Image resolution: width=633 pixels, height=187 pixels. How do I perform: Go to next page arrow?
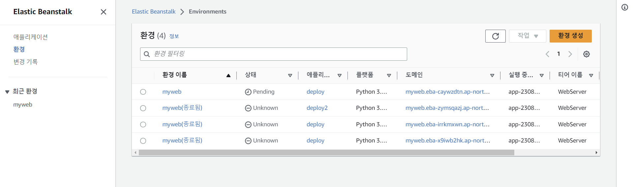coord(570,54)
